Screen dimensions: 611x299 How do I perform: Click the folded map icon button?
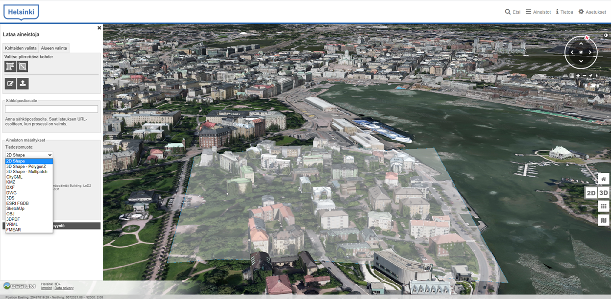pyautogui.click(x=604, y=220)
